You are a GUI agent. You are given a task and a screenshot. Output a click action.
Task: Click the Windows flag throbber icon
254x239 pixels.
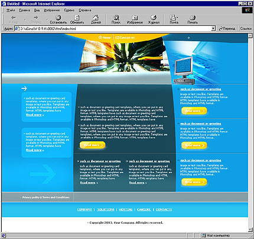click(248, 10)
